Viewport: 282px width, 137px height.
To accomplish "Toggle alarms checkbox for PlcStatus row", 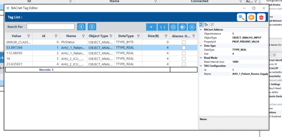I will (184, 42).
